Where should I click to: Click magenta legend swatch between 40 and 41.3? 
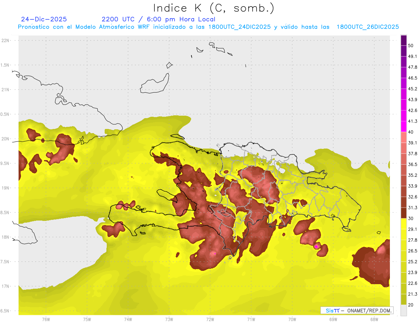click(404, 127)
